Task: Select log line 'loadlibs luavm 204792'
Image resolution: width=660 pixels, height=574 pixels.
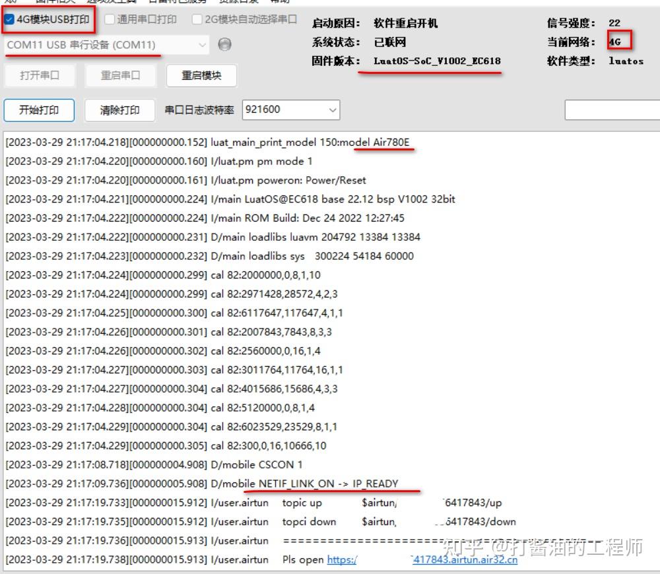Action: pos(213,237)
